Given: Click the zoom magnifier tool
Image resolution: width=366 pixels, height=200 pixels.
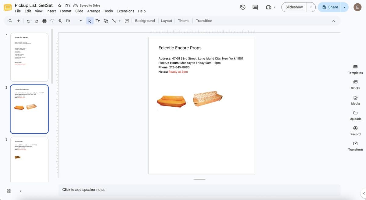Looking at the screenshot, I should coord(60,21).
